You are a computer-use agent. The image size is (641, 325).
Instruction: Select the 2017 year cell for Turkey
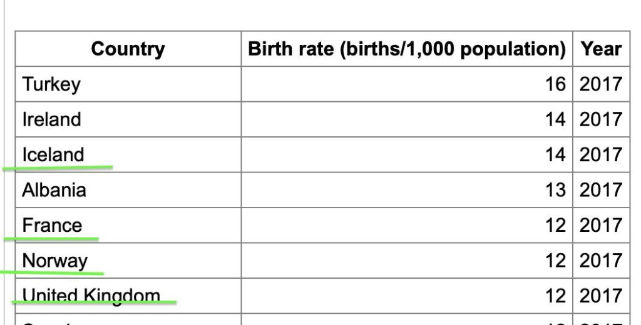(x=602, y=84)
